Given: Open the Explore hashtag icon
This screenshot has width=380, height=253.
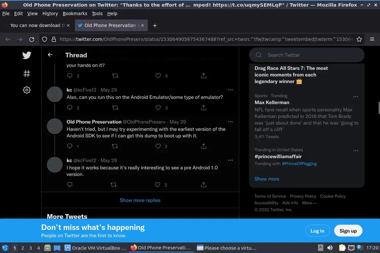Looking at the screenshot, I should (x=27, y=73).
